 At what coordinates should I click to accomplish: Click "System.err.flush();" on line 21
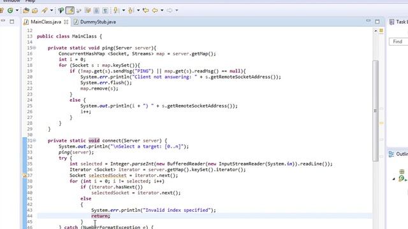106,83
